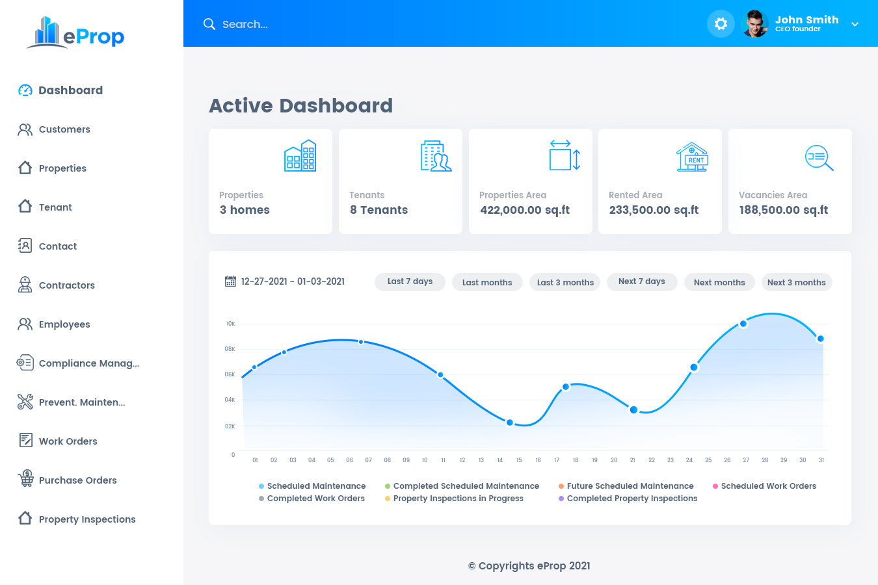
Task: Select the Prevent. Maintenance wrench icon
Action: pos(25,402)
